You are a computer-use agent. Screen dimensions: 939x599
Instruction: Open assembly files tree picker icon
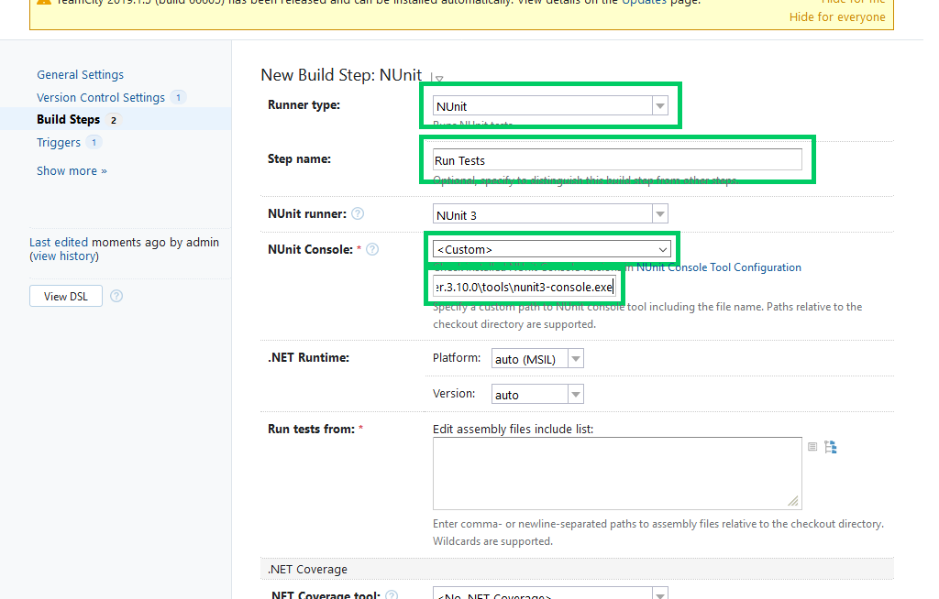pyautogui.click(x=831, y=447)
